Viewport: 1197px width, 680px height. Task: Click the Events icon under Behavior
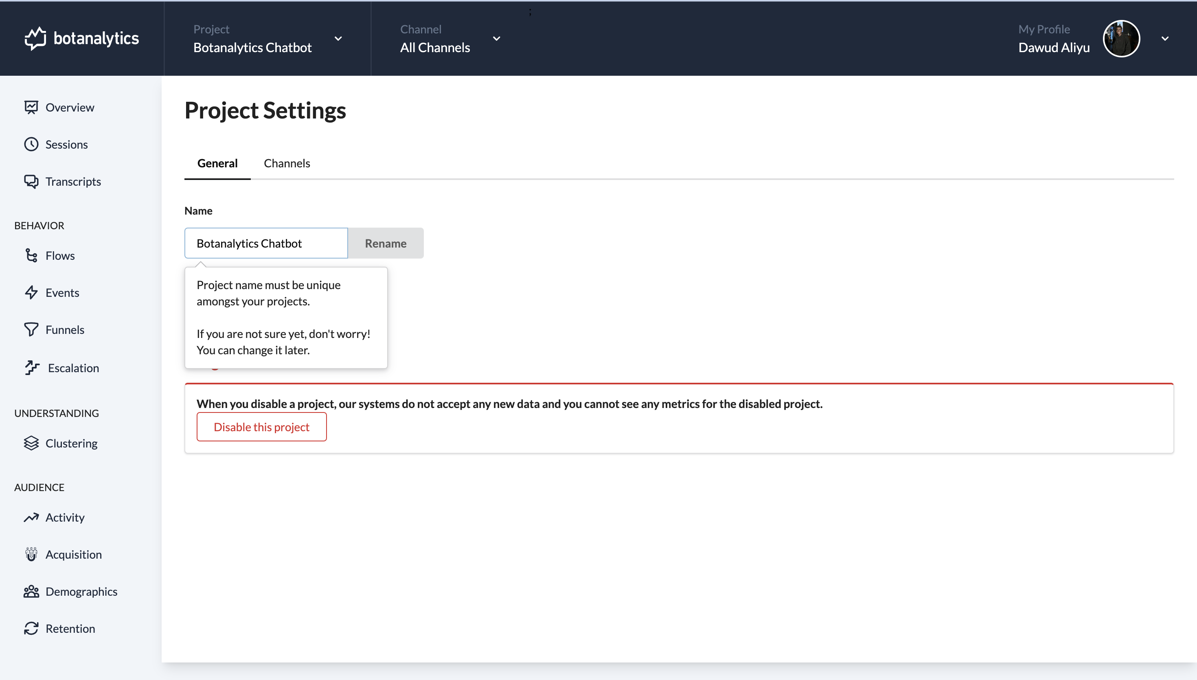[31, 293]
